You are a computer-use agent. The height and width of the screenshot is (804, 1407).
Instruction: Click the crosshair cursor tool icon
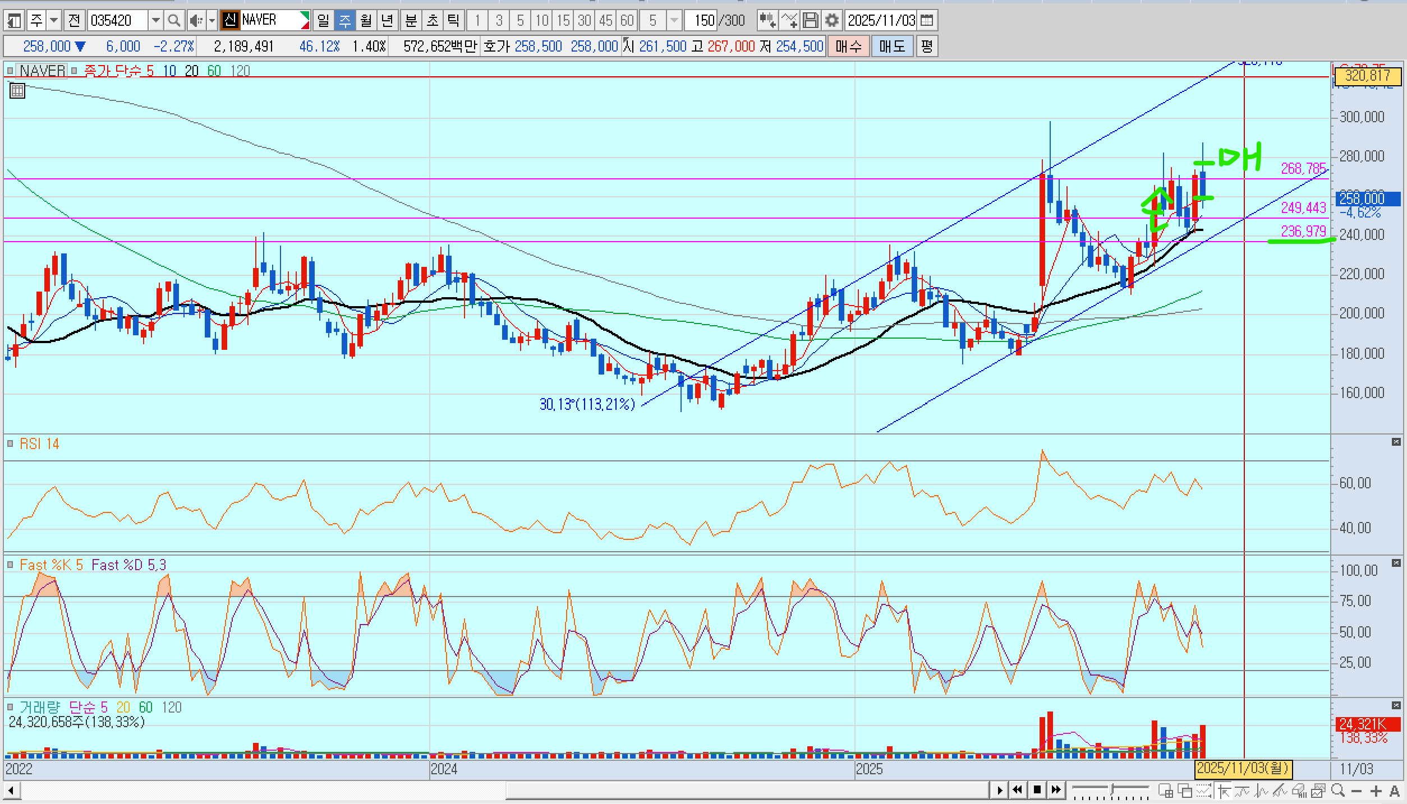[1224, 791]
